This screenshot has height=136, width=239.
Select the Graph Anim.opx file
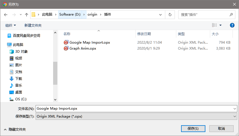(x=83, y=48)
